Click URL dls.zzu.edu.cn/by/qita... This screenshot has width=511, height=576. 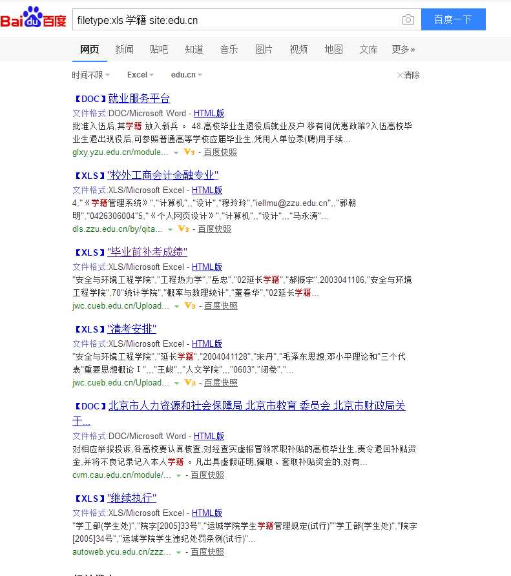[x=118, y=229]
